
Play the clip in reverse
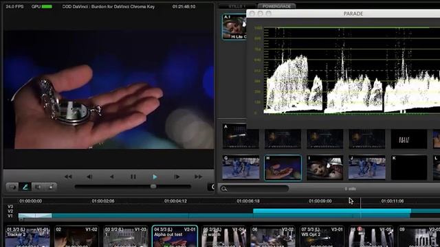pyautogui.click(x=111, y=177)
